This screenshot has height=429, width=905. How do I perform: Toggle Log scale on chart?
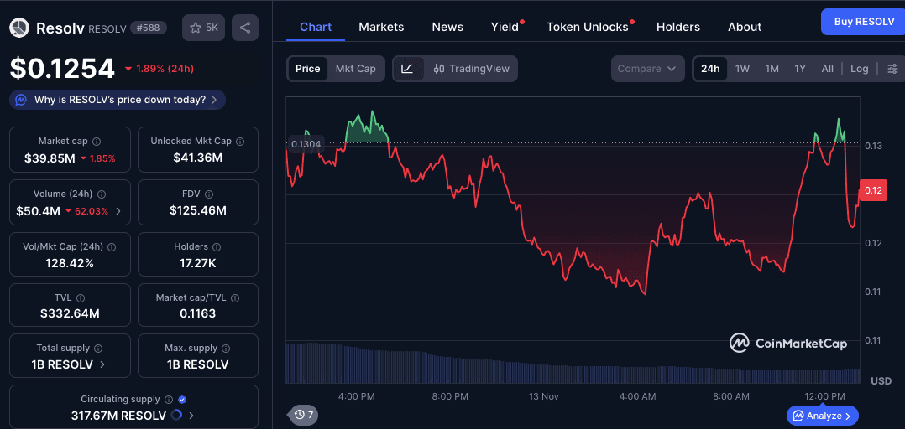pos(860,69)
